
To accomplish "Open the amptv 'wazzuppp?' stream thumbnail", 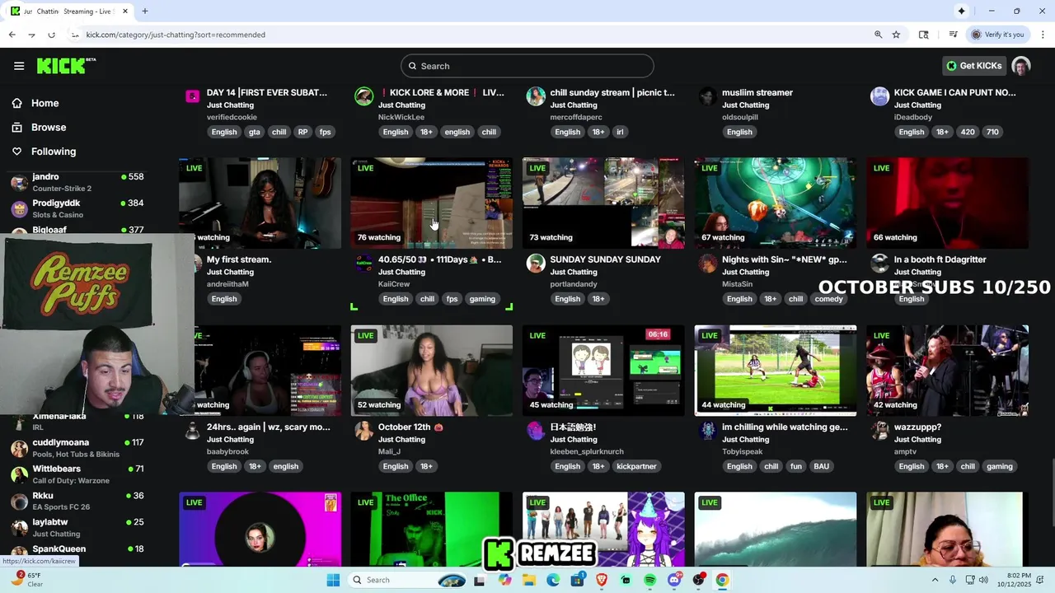I will [x=947, y=371].
